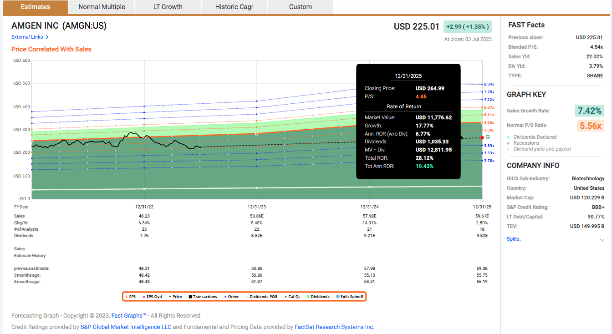Click the red price point on 12/31/25
The height and width of the screenshot is (334, 612).
point(482,137)
